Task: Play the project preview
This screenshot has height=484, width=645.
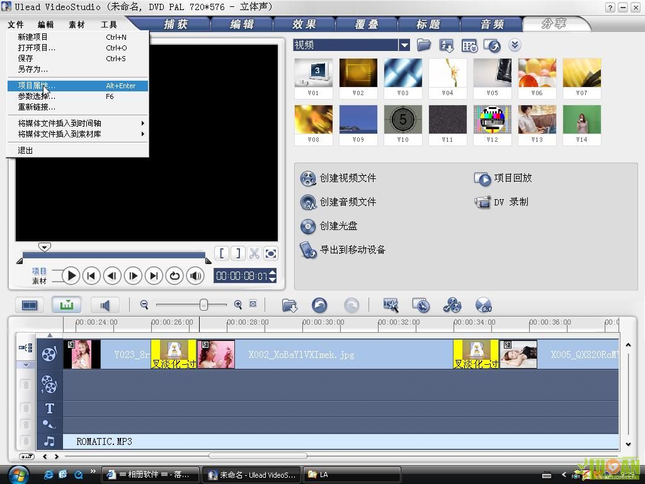Action: [x=71, y=276]
